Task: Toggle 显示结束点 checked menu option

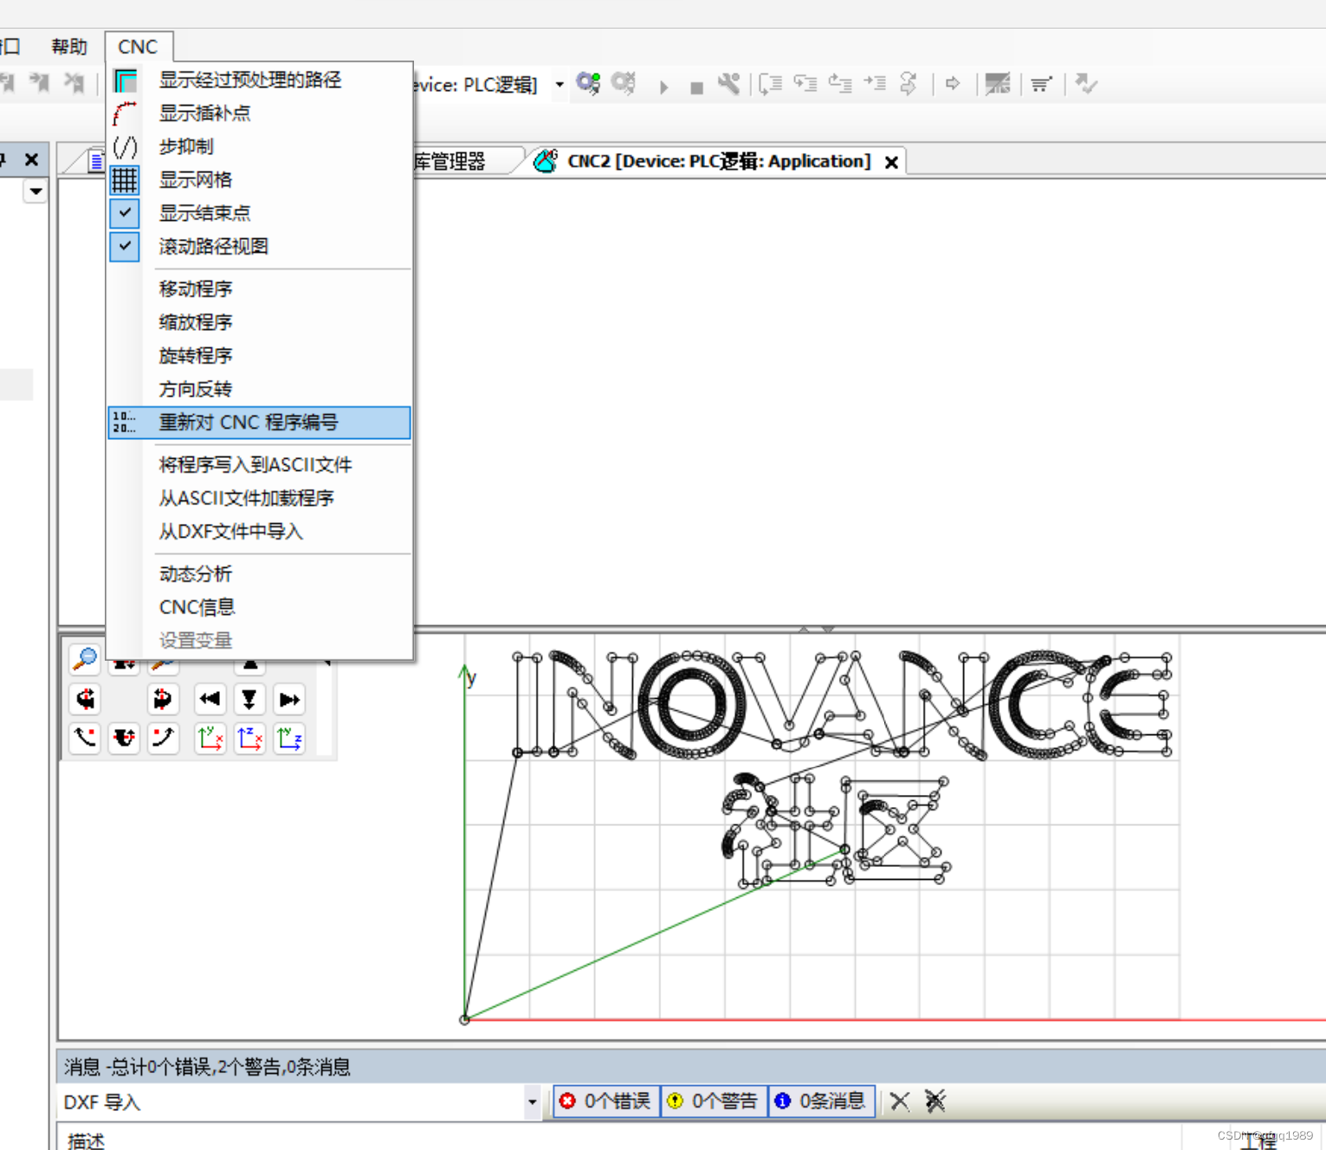Action: point(259,213)
